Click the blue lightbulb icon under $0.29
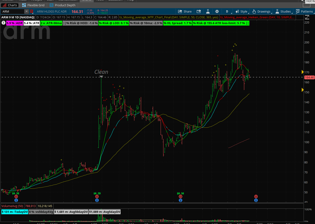 (x=97, y=200)
